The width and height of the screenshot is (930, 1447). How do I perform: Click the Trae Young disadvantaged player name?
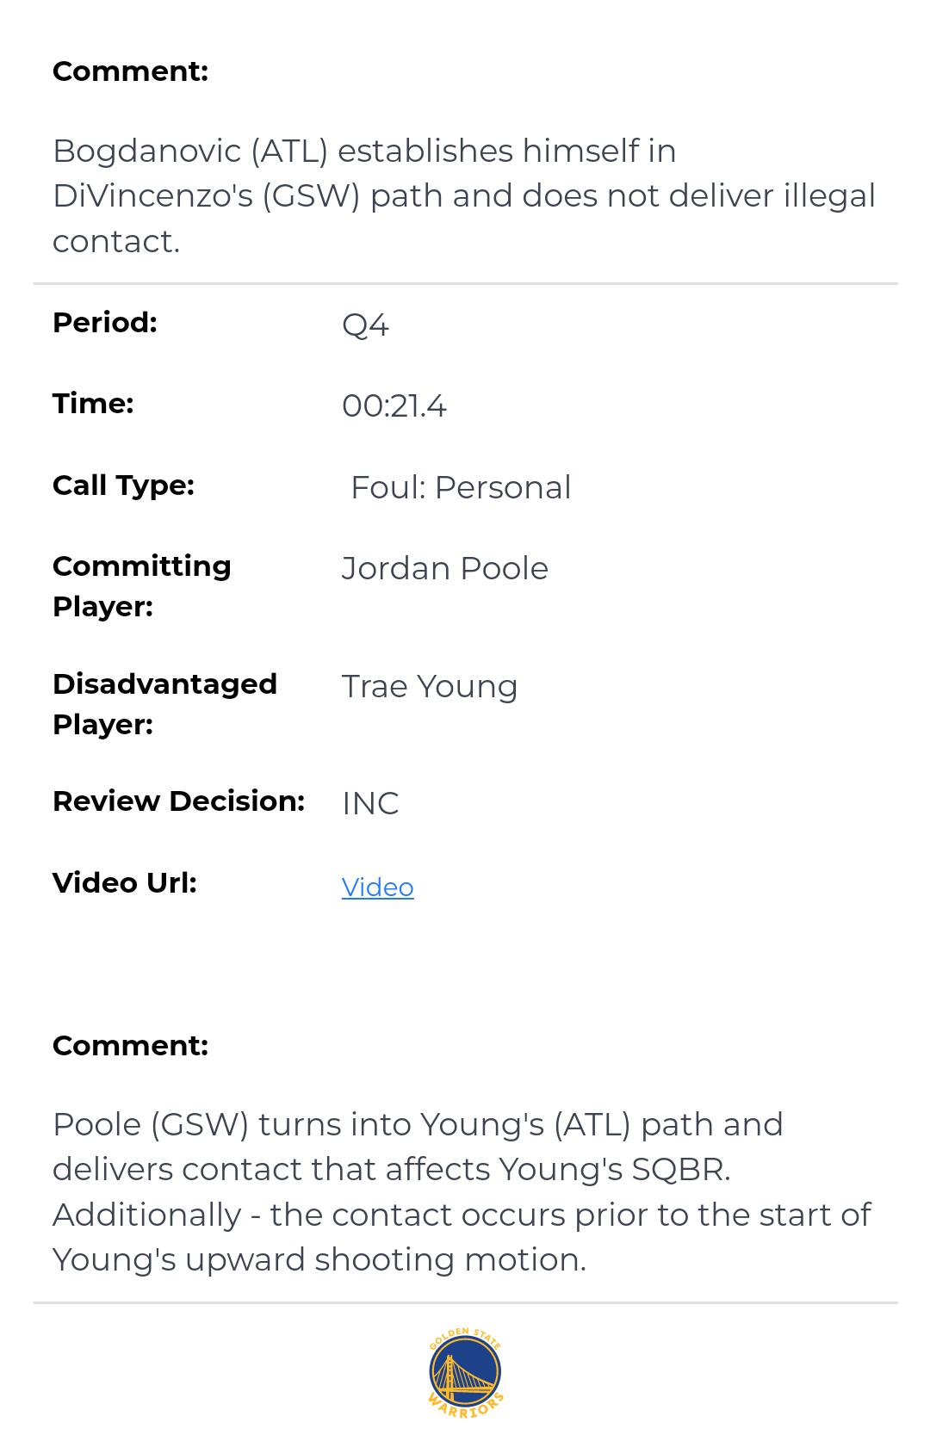430,686
